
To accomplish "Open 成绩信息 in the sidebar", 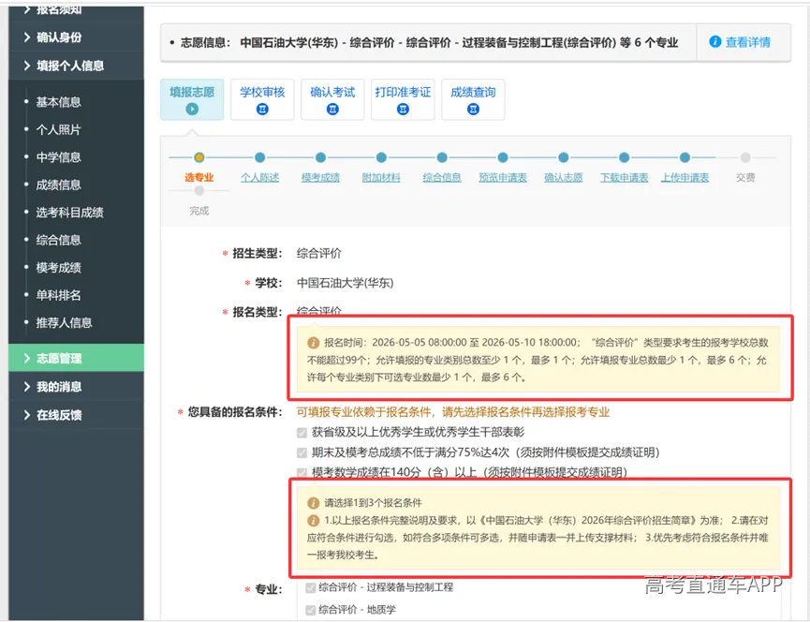I will pyautogui.click(x=58, y=185).
